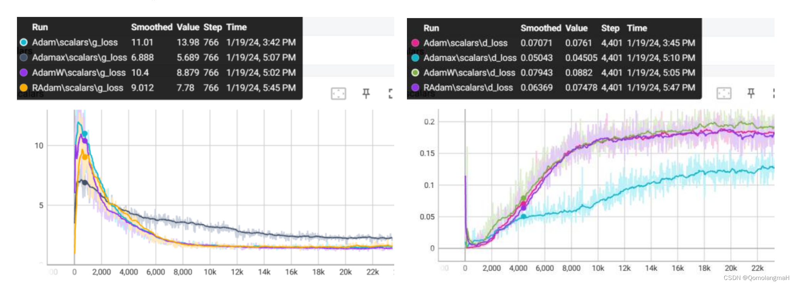The image size is (795, 285).
Task: Click the 0.15 y-axis label on d_loss chart
Action: [427, 153]
